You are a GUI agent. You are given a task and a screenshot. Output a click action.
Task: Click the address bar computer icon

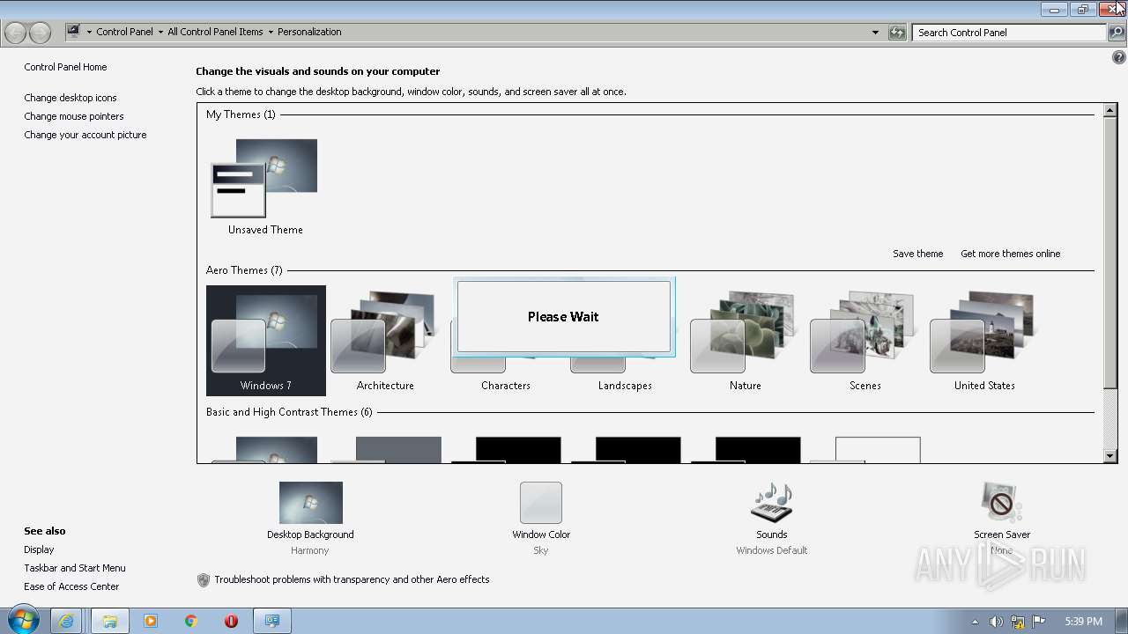pos(74,32)
